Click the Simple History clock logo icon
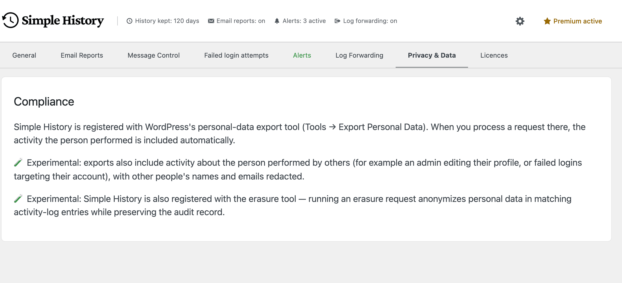The height and width of the screenshot is (283, 622). pos(10,20)
